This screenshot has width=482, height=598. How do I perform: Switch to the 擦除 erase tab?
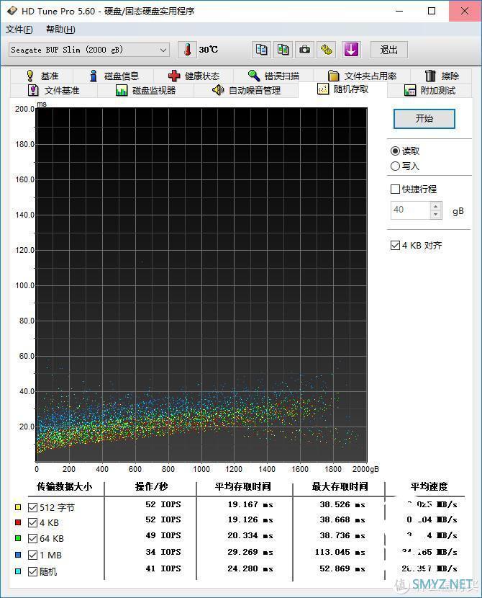pyautogui.click(x=441, y=76)
